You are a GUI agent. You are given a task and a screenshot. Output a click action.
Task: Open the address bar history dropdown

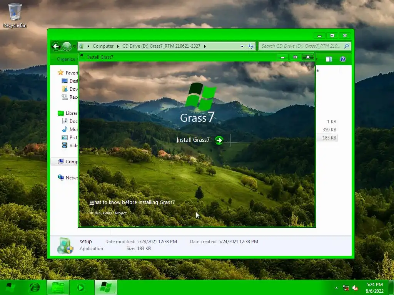(x=242, y=46)
